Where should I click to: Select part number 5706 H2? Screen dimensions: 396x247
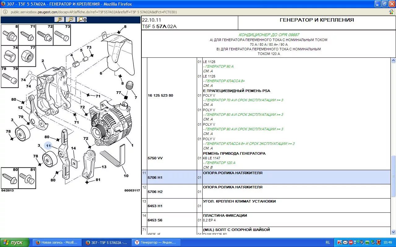click(x=155, y=192)
